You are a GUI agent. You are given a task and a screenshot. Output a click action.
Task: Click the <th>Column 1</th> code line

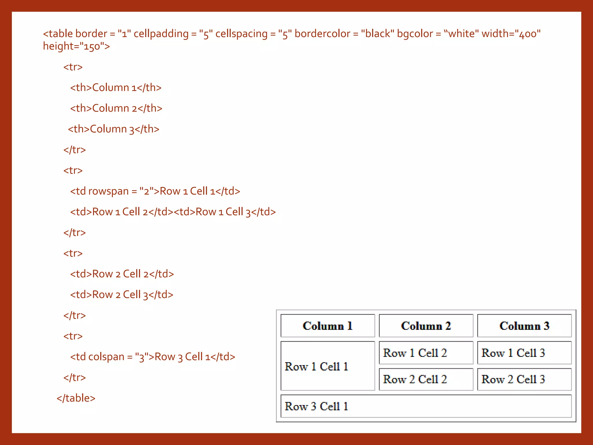tap(116, 87)
